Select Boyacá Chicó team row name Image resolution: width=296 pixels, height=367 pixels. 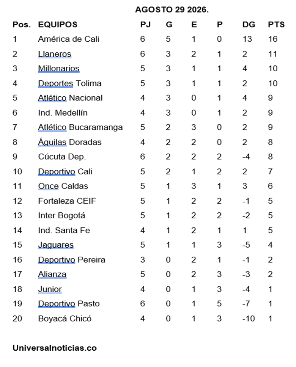coord(65,318)
